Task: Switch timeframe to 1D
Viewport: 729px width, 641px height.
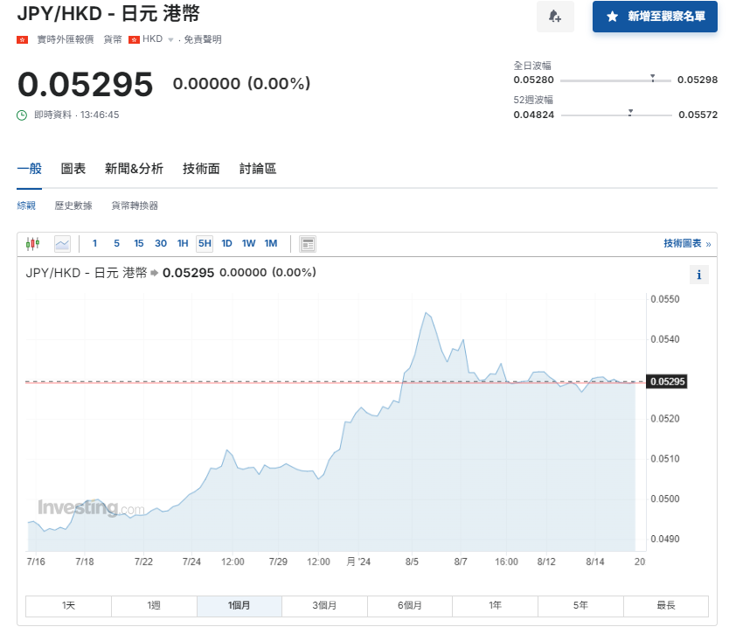Action: click(x=226, y=243)
